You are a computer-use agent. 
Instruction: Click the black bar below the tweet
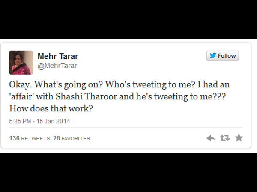128,172
